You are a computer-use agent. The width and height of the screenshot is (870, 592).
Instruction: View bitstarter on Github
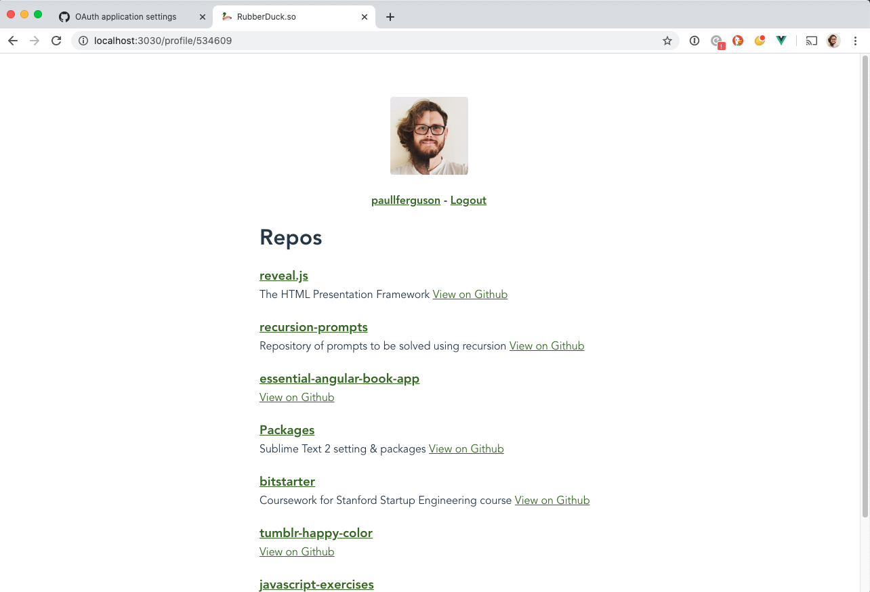click(x=552, y=501)
